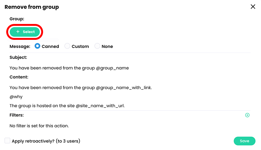The height and width of the screenshot is (150, 261).
Task: Click the content line containing @group_name_with_link
Action: (x=81, y=88)
